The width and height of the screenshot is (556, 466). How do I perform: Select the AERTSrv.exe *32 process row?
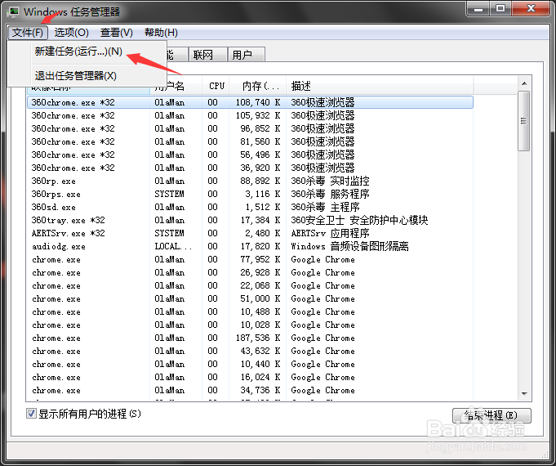[x=250, y=233]
